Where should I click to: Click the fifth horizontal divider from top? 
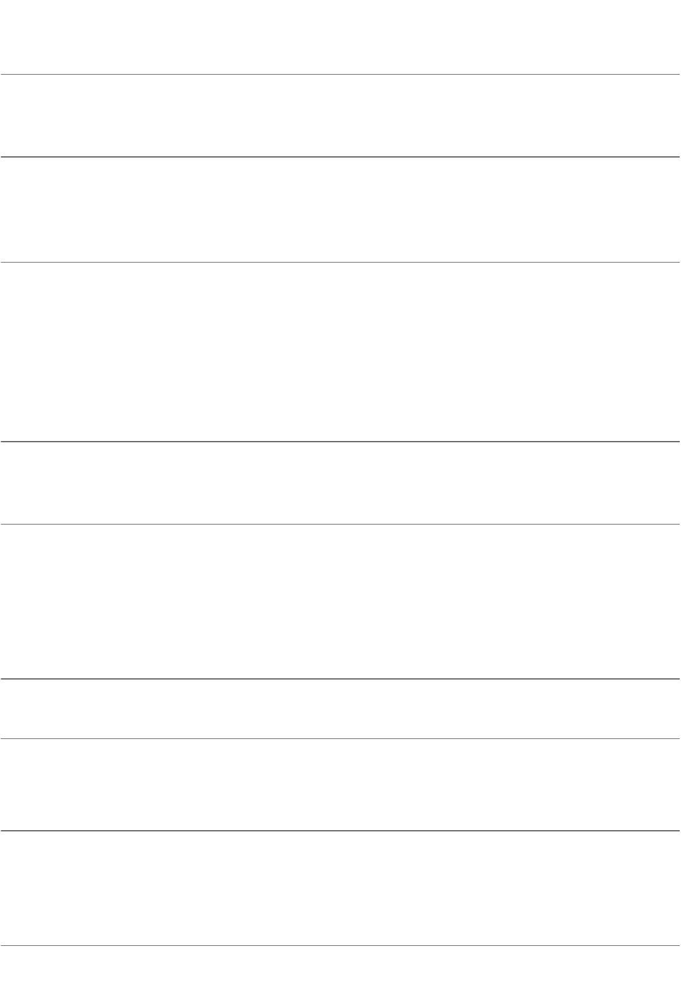340,524
